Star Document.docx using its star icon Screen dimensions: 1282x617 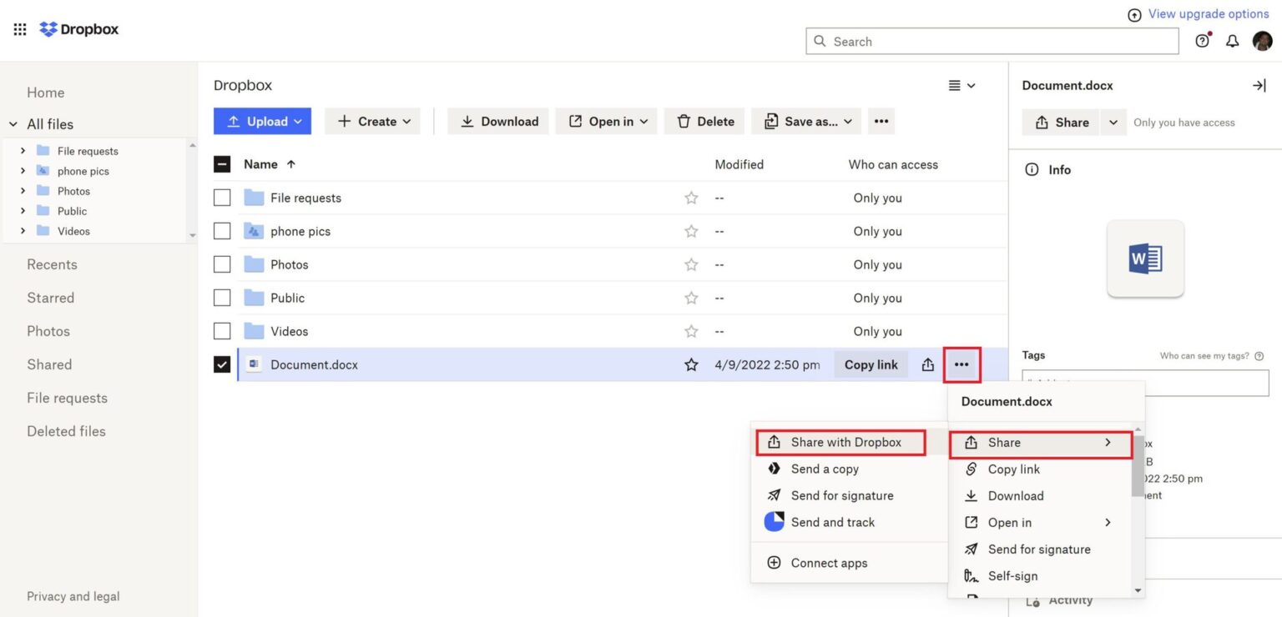click(x=691, y=364)
